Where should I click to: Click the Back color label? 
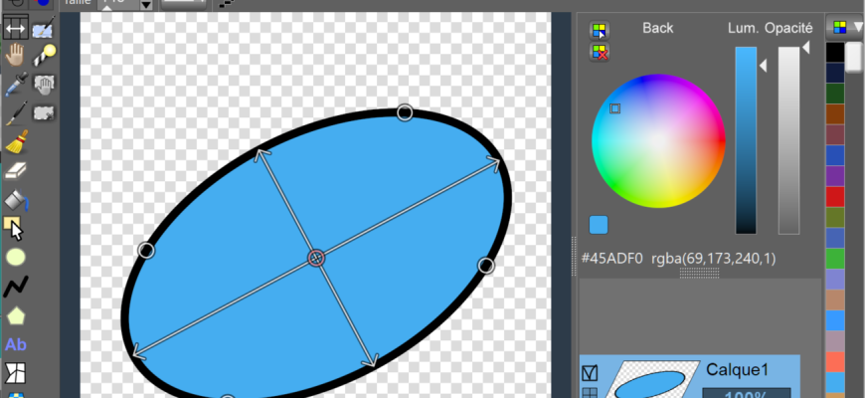[657, 28]
